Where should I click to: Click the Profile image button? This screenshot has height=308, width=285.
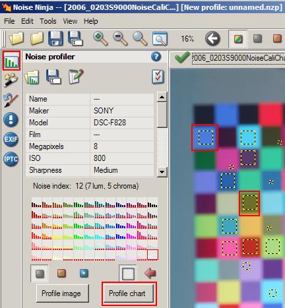click(63, 293)
